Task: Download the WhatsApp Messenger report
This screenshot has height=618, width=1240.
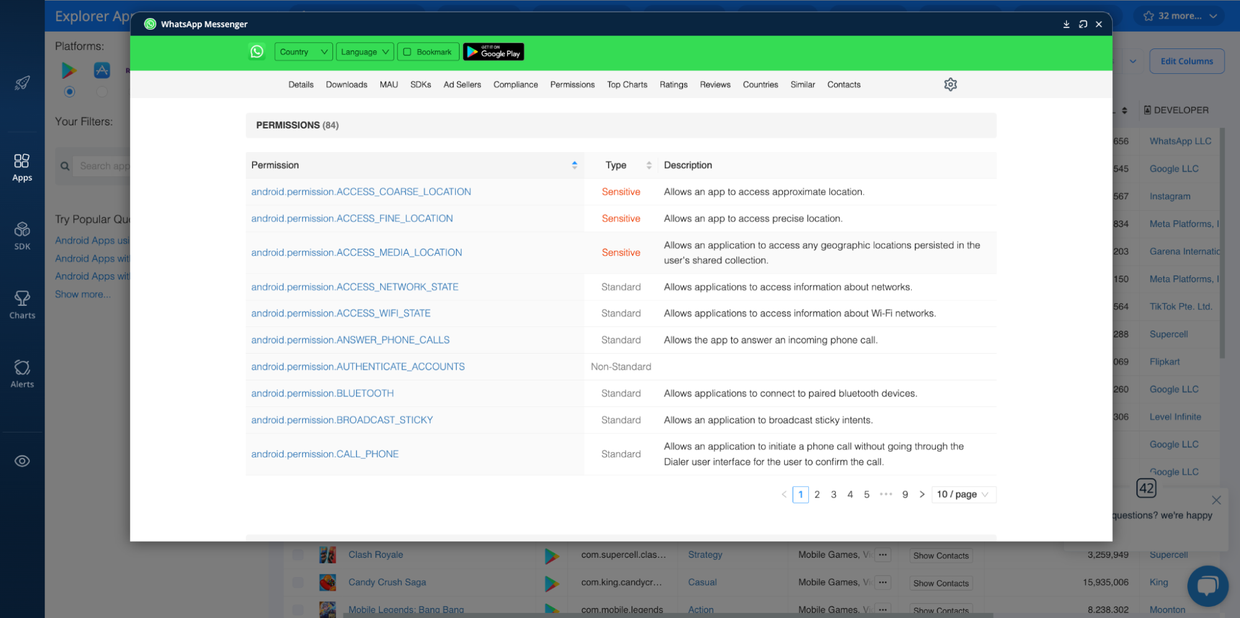Action: 1066,24
